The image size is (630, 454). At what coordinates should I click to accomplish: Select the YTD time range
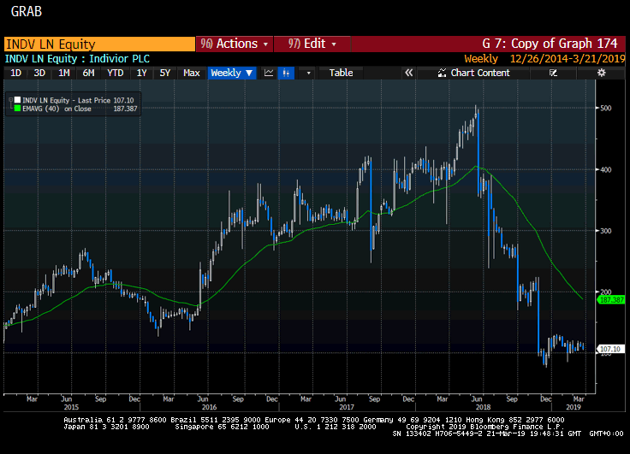pos(115,73)
